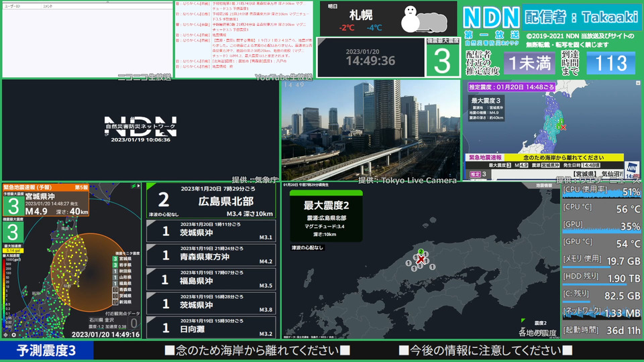Select the 広島県北部 earthquake entry
Viewport: 644px width, 362px height.
211,200
